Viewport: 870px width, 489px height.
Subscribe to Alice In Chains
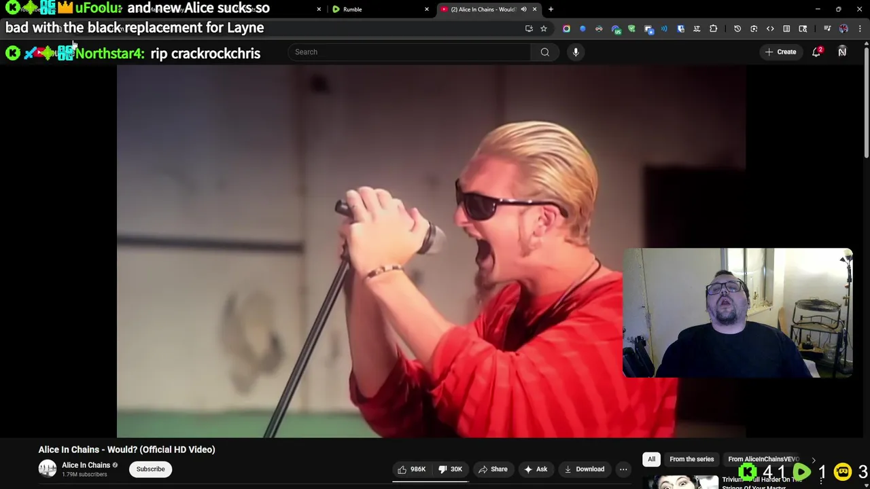pyautogui.click(x=150, y=469)
